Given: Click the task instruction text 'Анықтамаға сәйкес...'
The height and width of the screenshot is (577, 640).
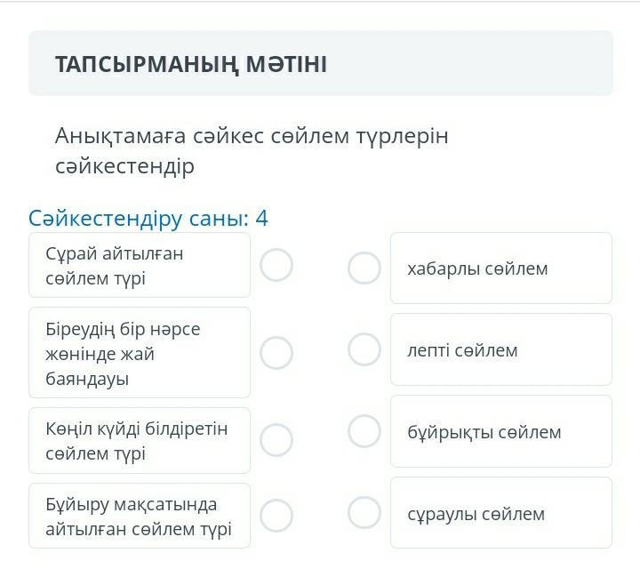Looking at the screenshot, I should (252, 150).
